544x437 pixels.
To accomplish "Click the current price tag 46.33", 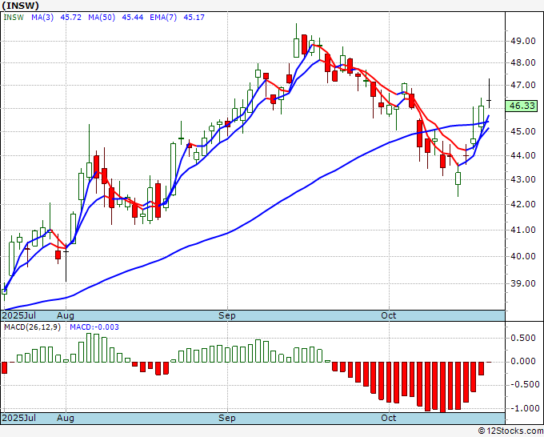I will [x=522, y=106].
